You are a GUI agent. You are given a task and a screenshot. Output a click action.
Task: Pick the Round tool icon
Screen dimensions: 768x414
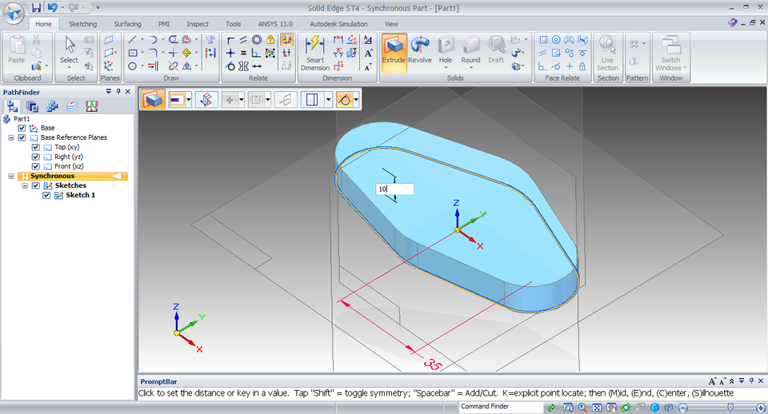[470, 46]
